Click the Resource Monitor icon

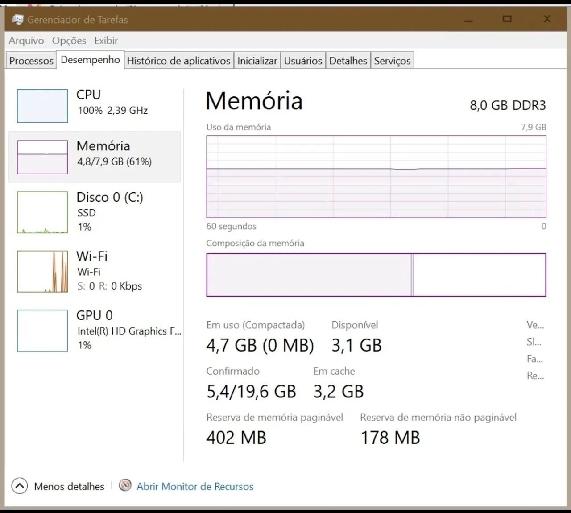point(125,485)
